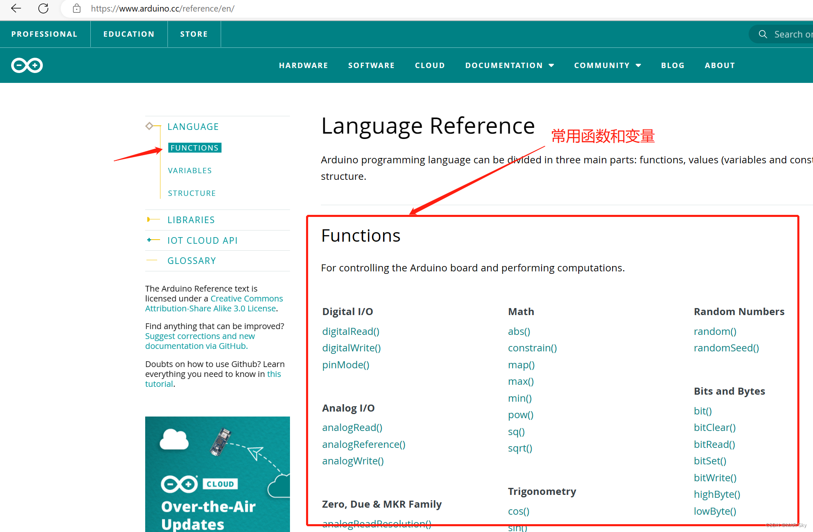Screen dimensions: 813x532
Task: Open bitRead() reference
Action: coord(714,445)
